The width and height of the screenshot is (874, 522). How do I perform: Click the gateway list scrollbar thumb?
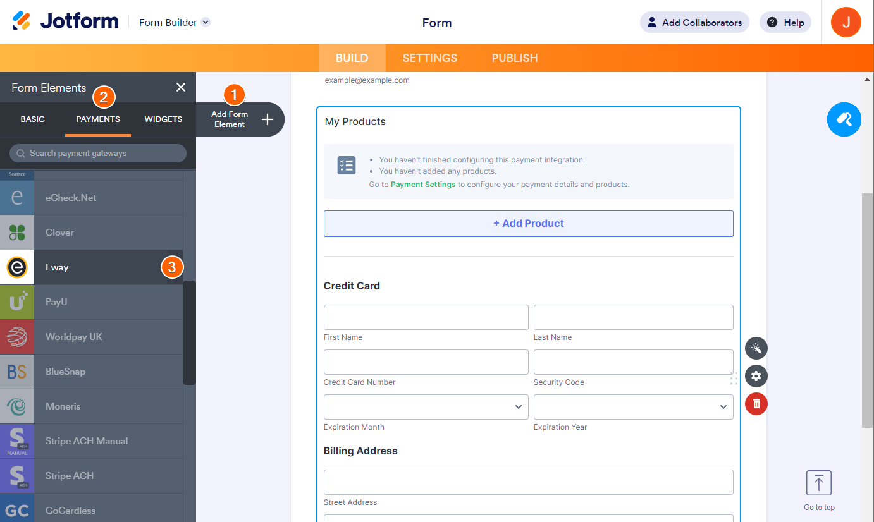pos(189,332)
